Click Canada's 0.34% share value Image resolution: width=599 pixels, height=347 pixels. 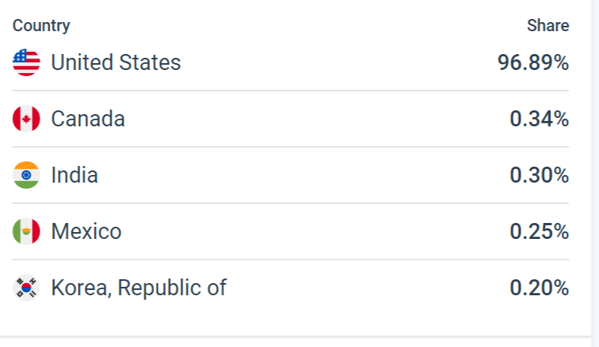[x=540, y=119]
